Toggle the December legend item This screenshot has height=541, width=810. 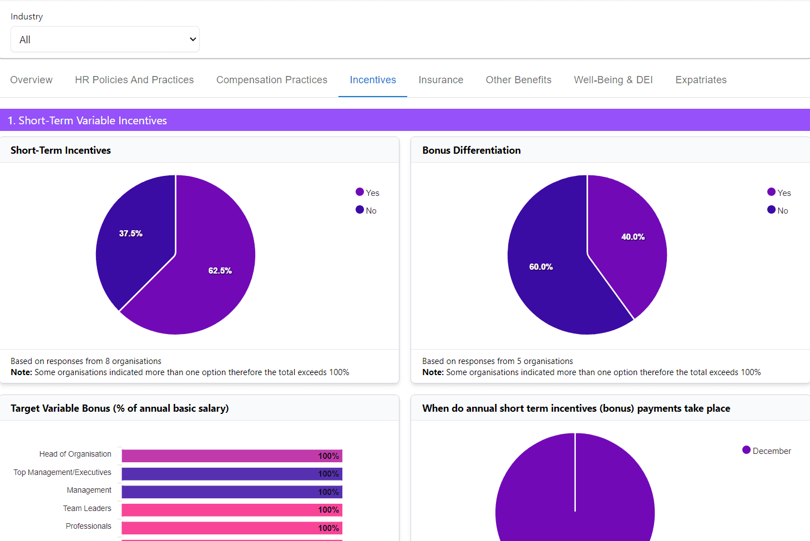767,451
